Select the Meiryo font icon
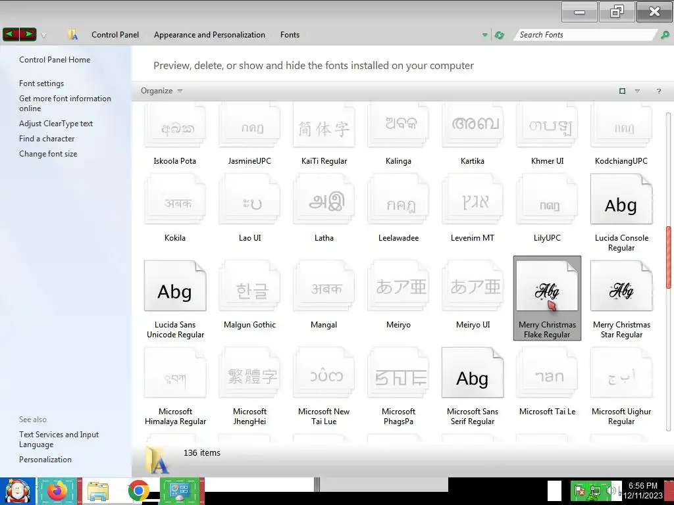674x505 pixels. pyautogui.click(x=398, y=286)
